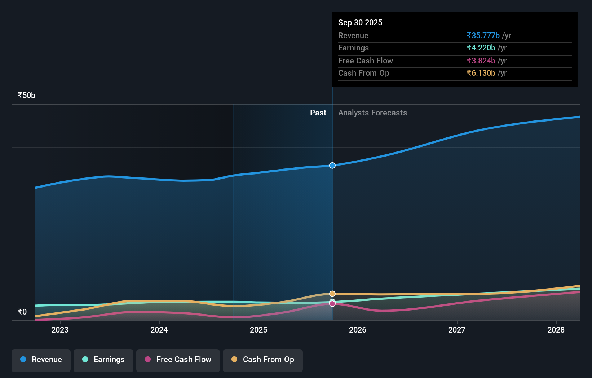Select the Free Cash Flow data point marker
Image resolution: width=592 pixels, height=378 pixels.
332,303
